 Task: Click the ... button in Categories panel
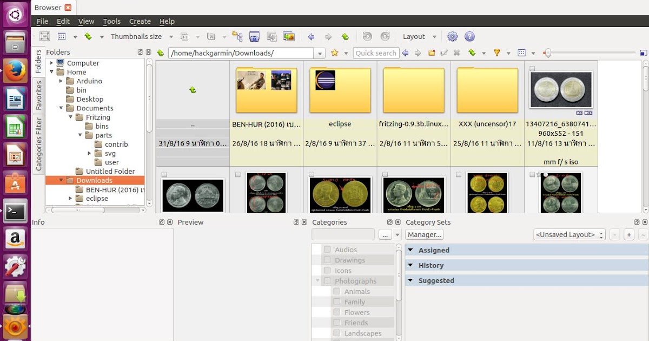pos(385,234)
